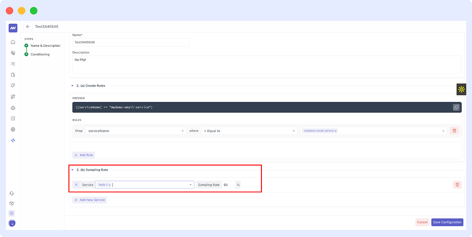Go back using the left arrow button
This screenshot has height=237, width=472.
(x=28, y=27)
